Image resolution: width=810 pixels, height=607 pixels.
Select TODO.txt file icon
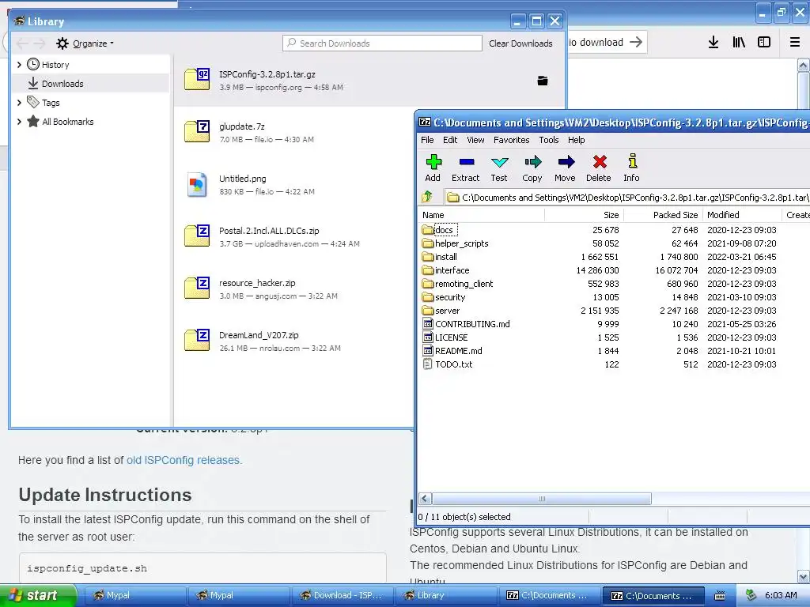(x=428, y=364)
